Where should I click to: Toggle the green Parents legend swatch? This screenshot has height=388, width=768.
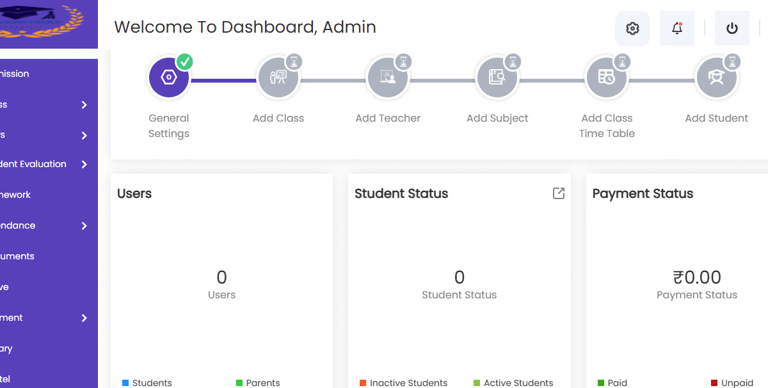tap(239, 383)
